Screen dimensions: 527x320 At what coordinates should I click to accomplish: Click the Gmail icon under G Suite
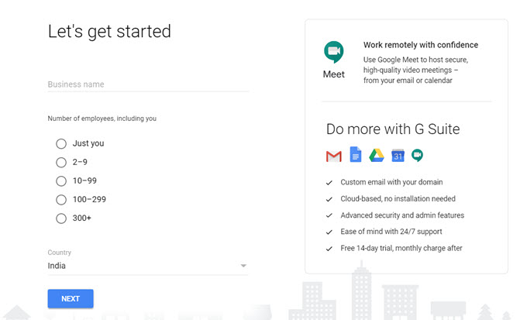[334, 157]
